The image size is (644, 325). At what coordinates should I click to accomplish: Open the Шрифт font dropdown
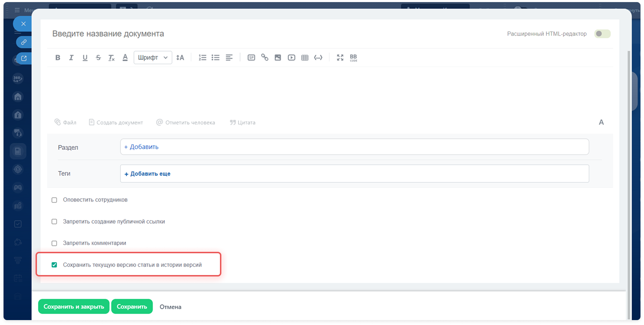(153, 58)
